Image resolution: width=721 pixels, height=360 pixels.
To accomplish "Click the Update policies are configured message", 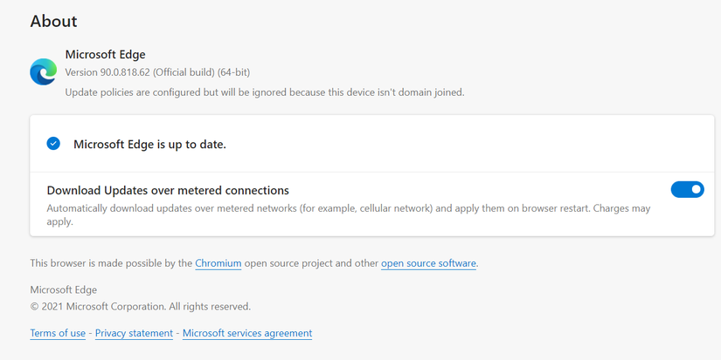I will point(265,92).
